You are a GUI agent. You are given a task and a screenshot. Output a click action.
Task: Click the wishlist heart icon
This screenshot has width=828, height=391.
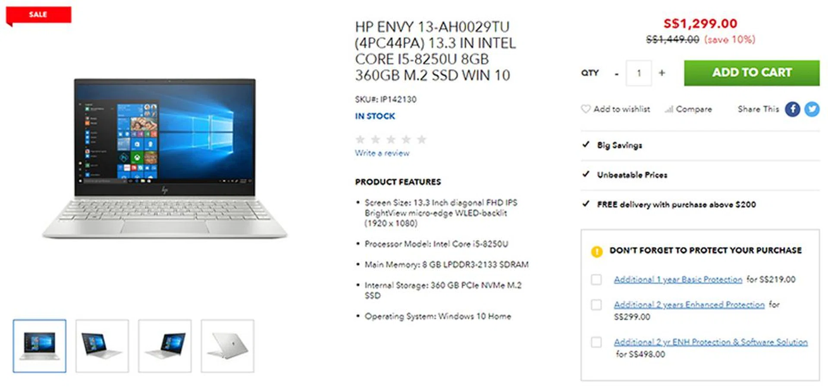tap(585, 109)
